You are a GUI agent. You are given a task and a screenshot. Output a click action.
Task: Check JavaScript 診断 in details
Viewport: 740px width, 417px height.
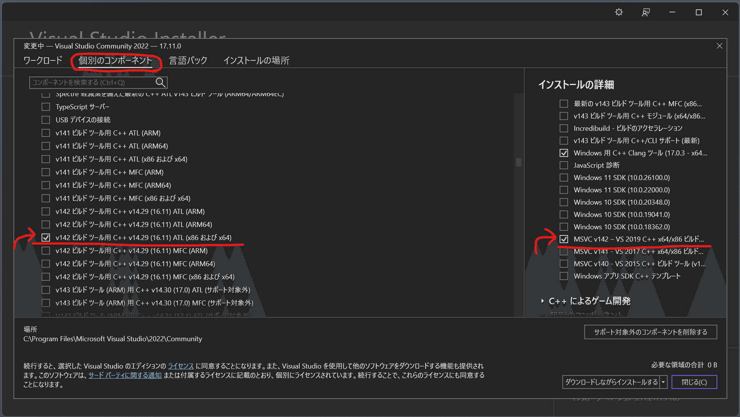pos(564,165)
